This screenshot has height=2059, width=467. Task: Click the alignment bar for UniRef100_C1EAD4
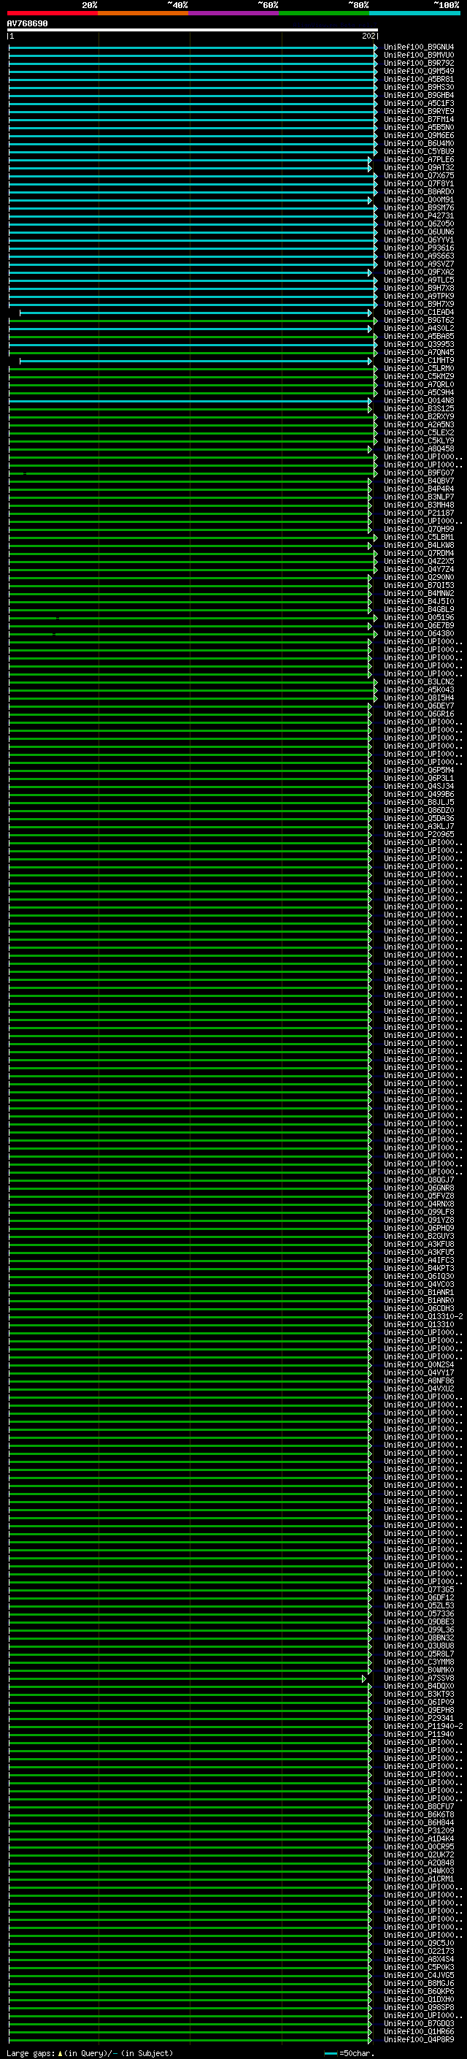[x=195, y=313]
